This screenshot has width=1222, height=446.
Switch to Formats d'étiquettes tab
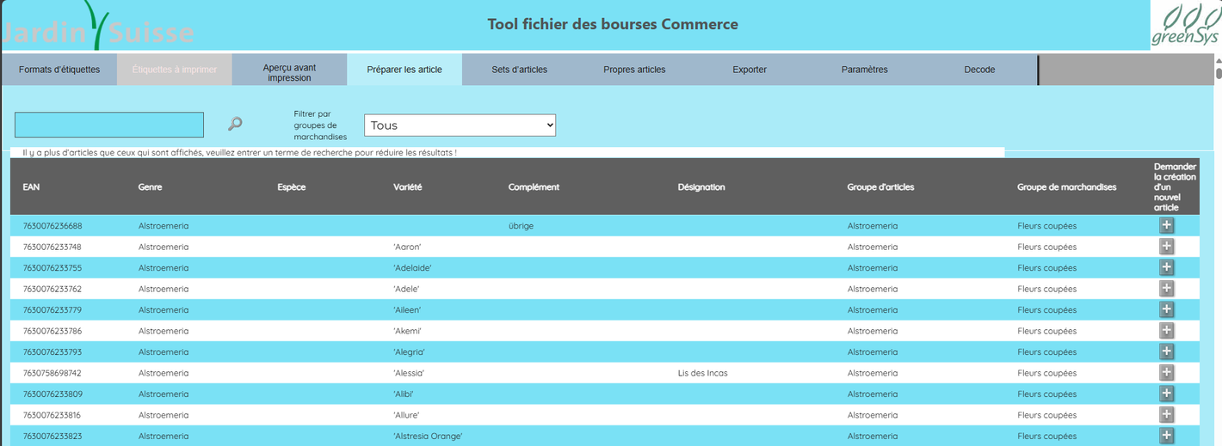[59, 70]
